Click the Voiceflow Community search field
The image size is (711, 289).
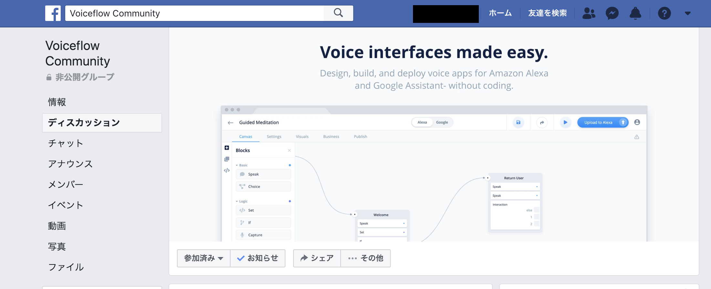pyautogui.click(x=194, y=13)
